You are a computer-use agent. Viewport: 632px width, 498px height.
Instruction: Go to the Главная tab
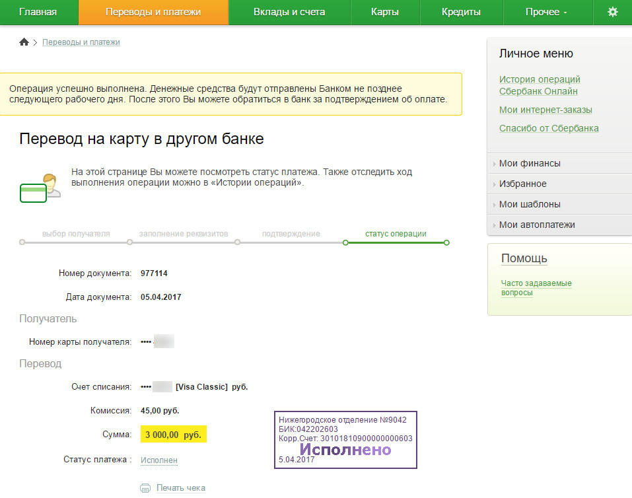[x=38, y=12]
